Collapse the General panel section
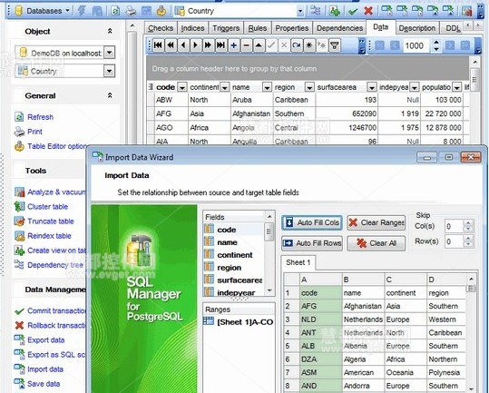This screenshot has width=489, height=393. [110, 95]
